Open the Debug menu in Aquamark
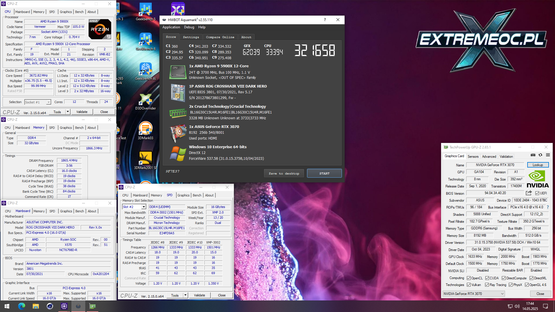This screenshot has width=555, height=312. click(x=189, y=27)
